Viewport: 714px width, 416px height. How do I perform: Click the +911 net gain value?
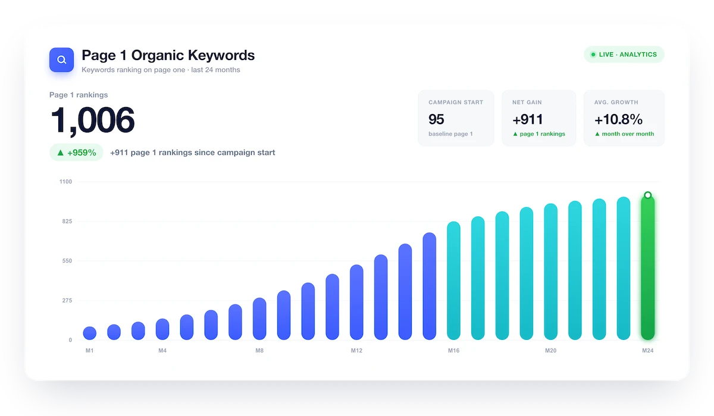click(x=527, y=119)
